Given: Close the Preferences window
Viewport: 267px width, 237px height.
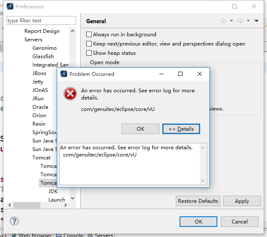Looking at the screenshot, I should pos(254,6).
